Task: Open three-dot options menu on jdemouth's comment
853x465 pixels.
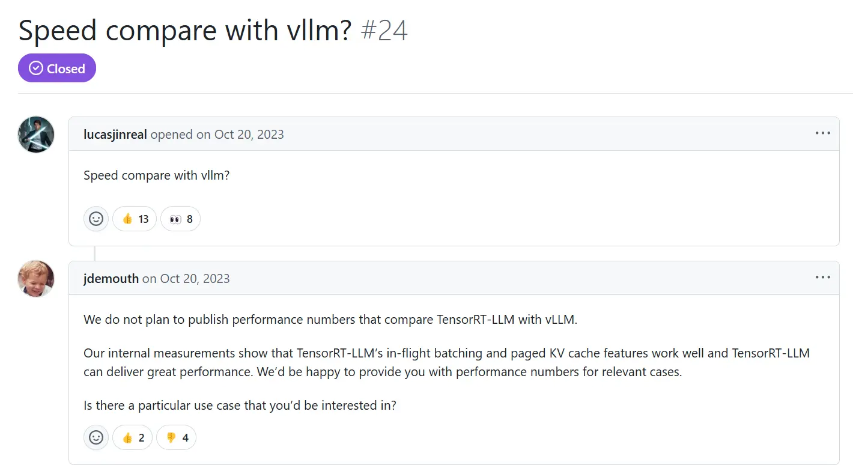Action: click(822, 278)
